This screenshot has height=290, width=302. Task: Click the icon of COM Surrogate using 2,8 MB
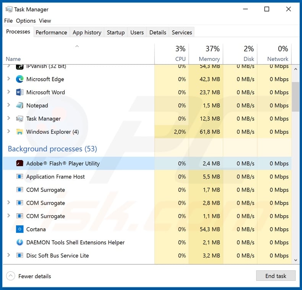19,203
